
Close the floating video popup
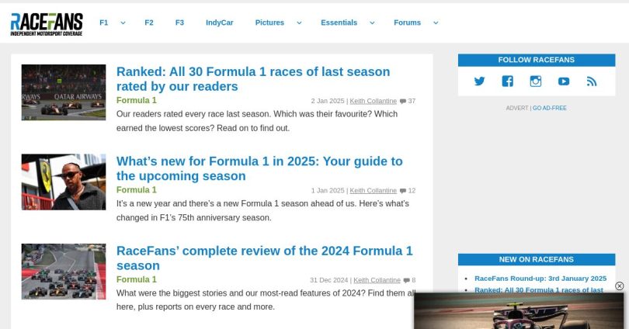tap(619, 286)
